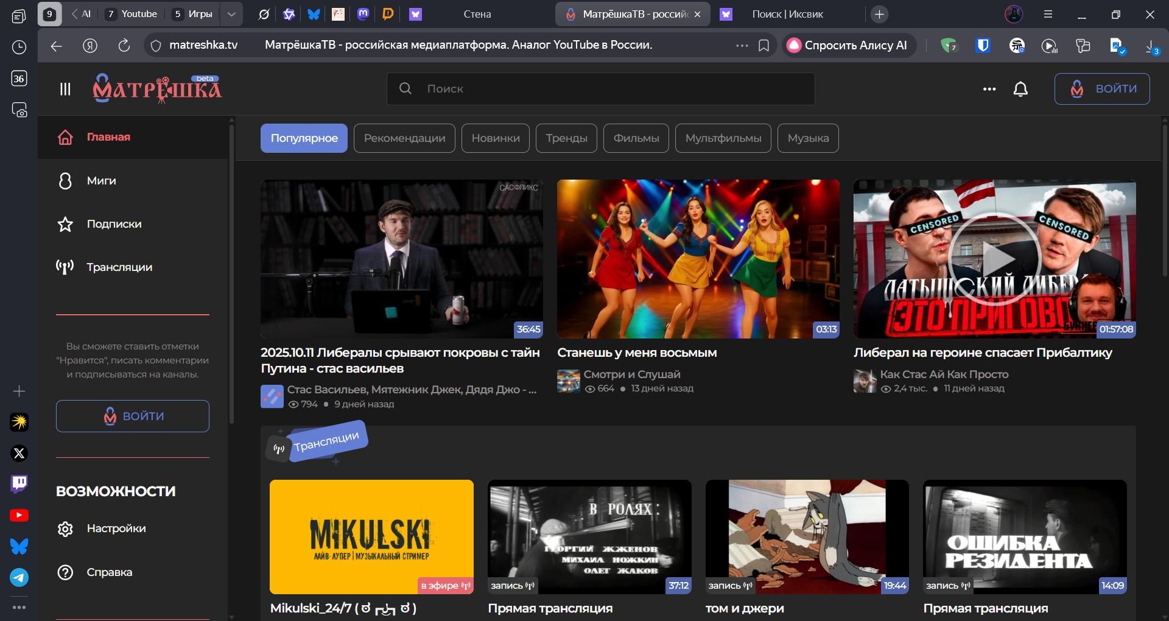The image size is (1169, 621).
Task: Click the left sidebar vertical scrollbar
Action: click(x=231, y=274)
